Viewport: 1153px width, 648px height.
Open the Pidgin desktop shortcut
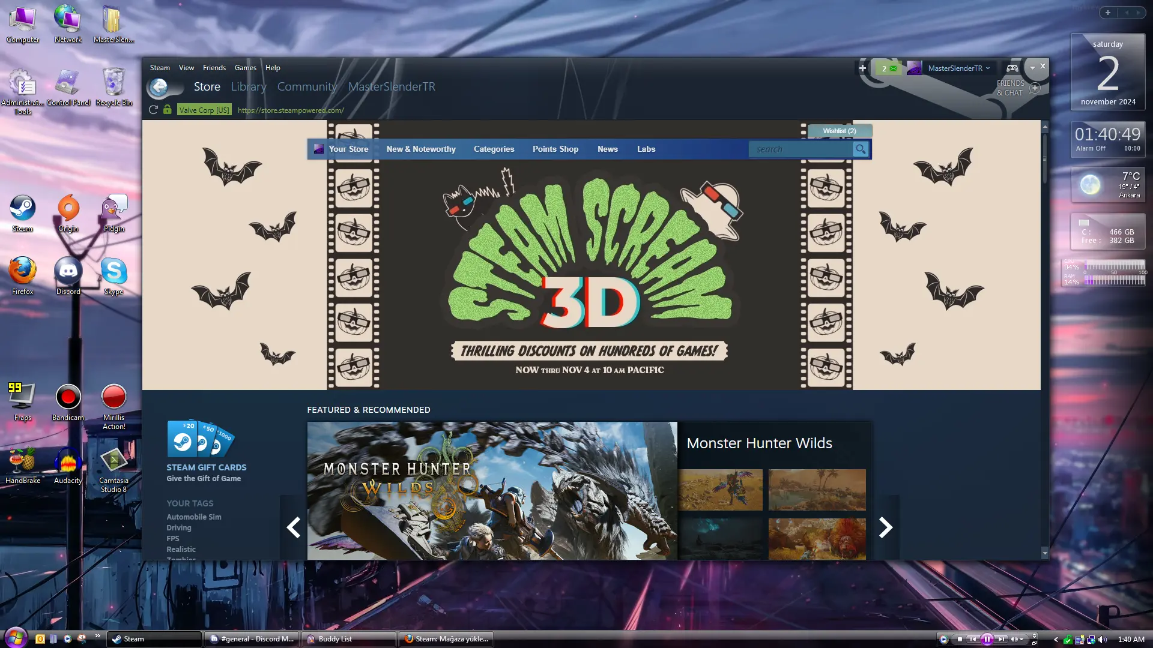(x=114, y=214)
